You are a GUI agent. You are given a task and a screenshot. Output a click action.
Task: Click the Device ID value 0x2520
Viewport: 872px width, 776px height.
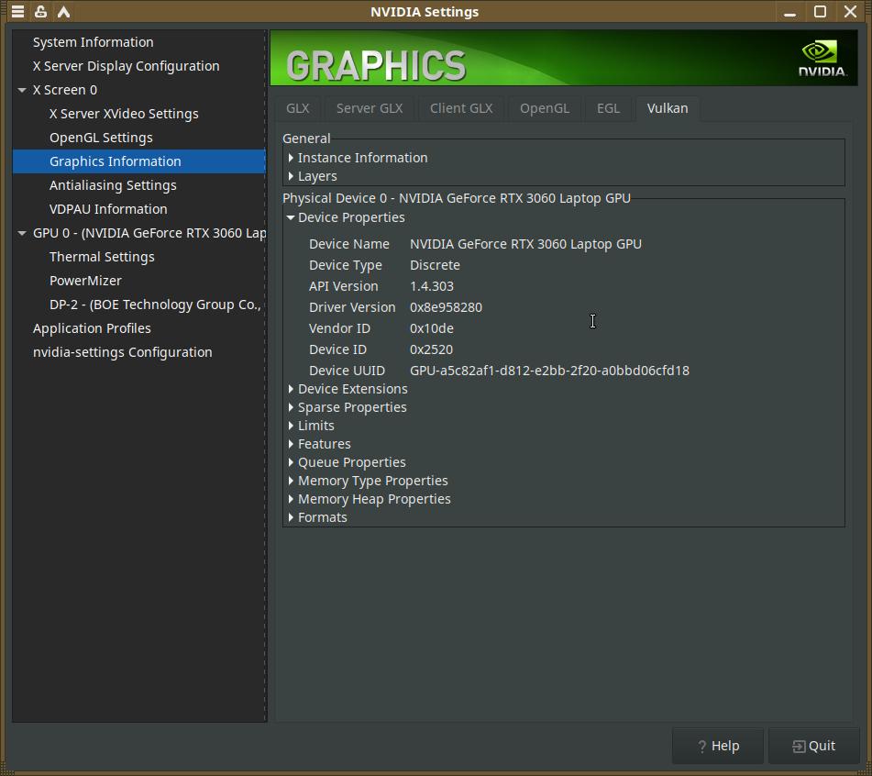[x=431, y=349]
